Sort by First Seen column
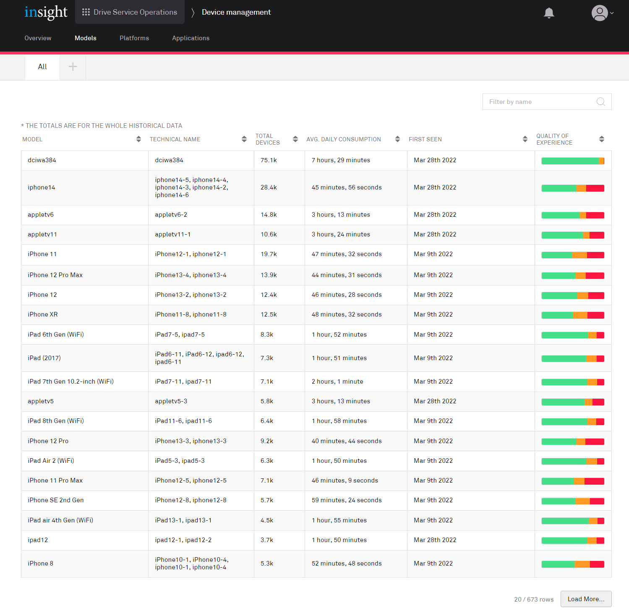 (x=525, y=139)
